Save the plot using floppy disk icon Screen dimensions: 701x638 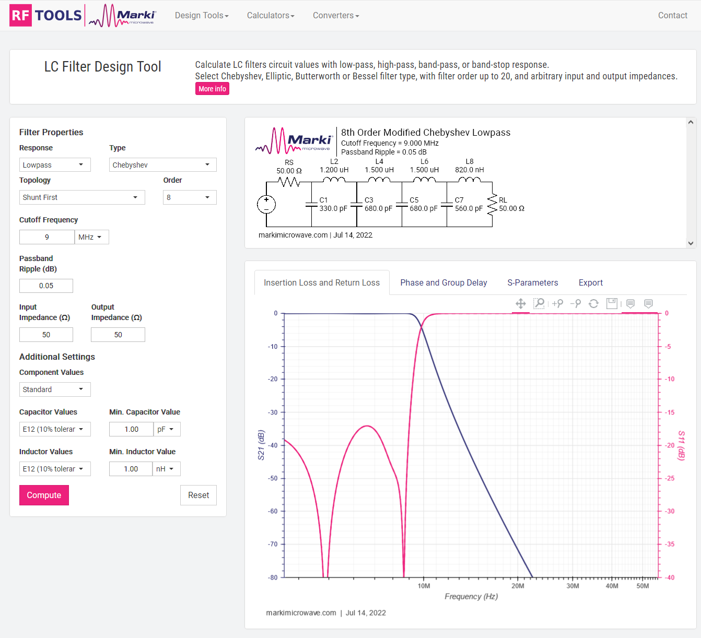click(612, 304)
